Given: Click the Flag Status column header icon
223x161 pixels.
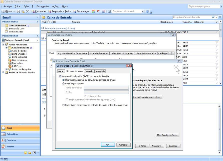Looking at the screenshot, I should 216,22.
